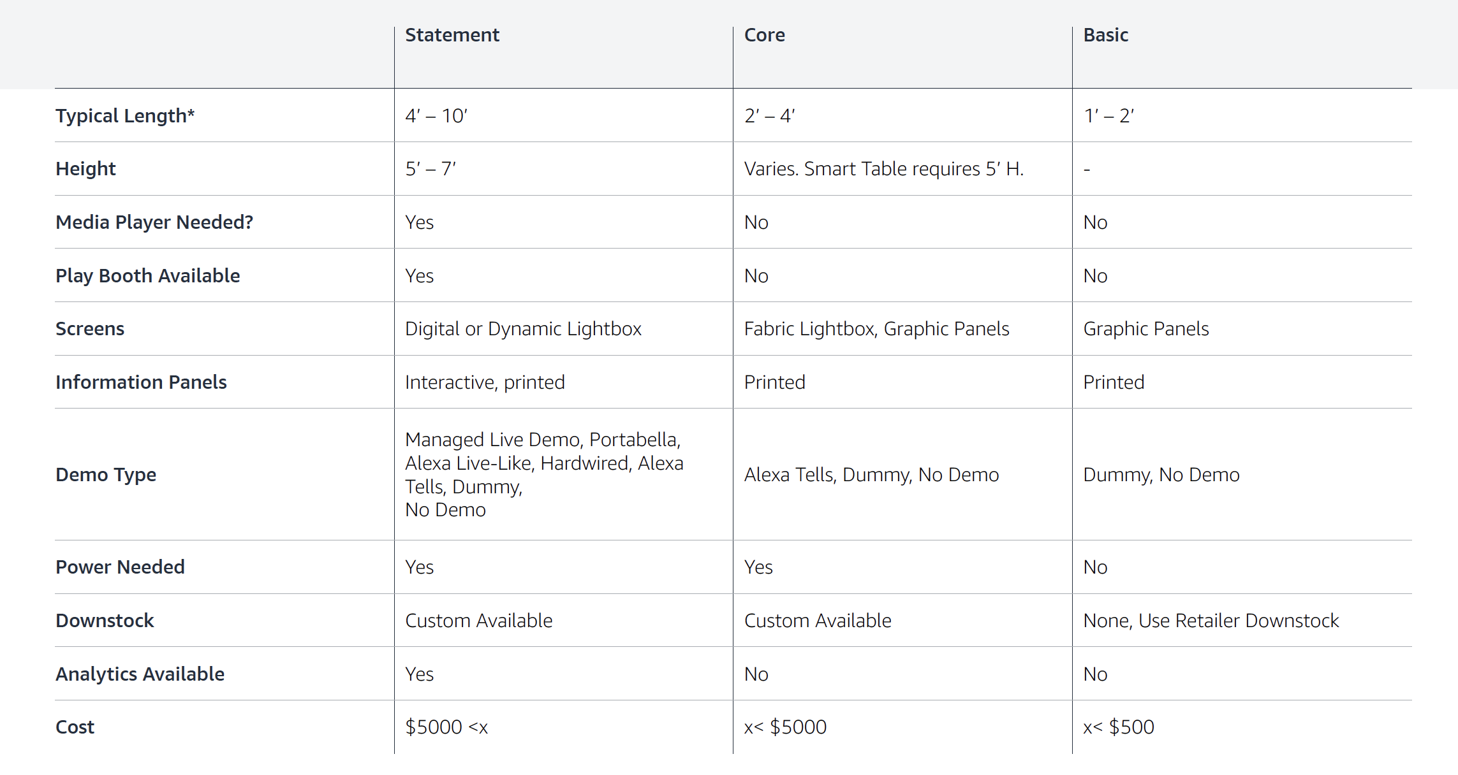Select the Downstock row label
The image size is (1458, 775).
click(x=105, y=621)
